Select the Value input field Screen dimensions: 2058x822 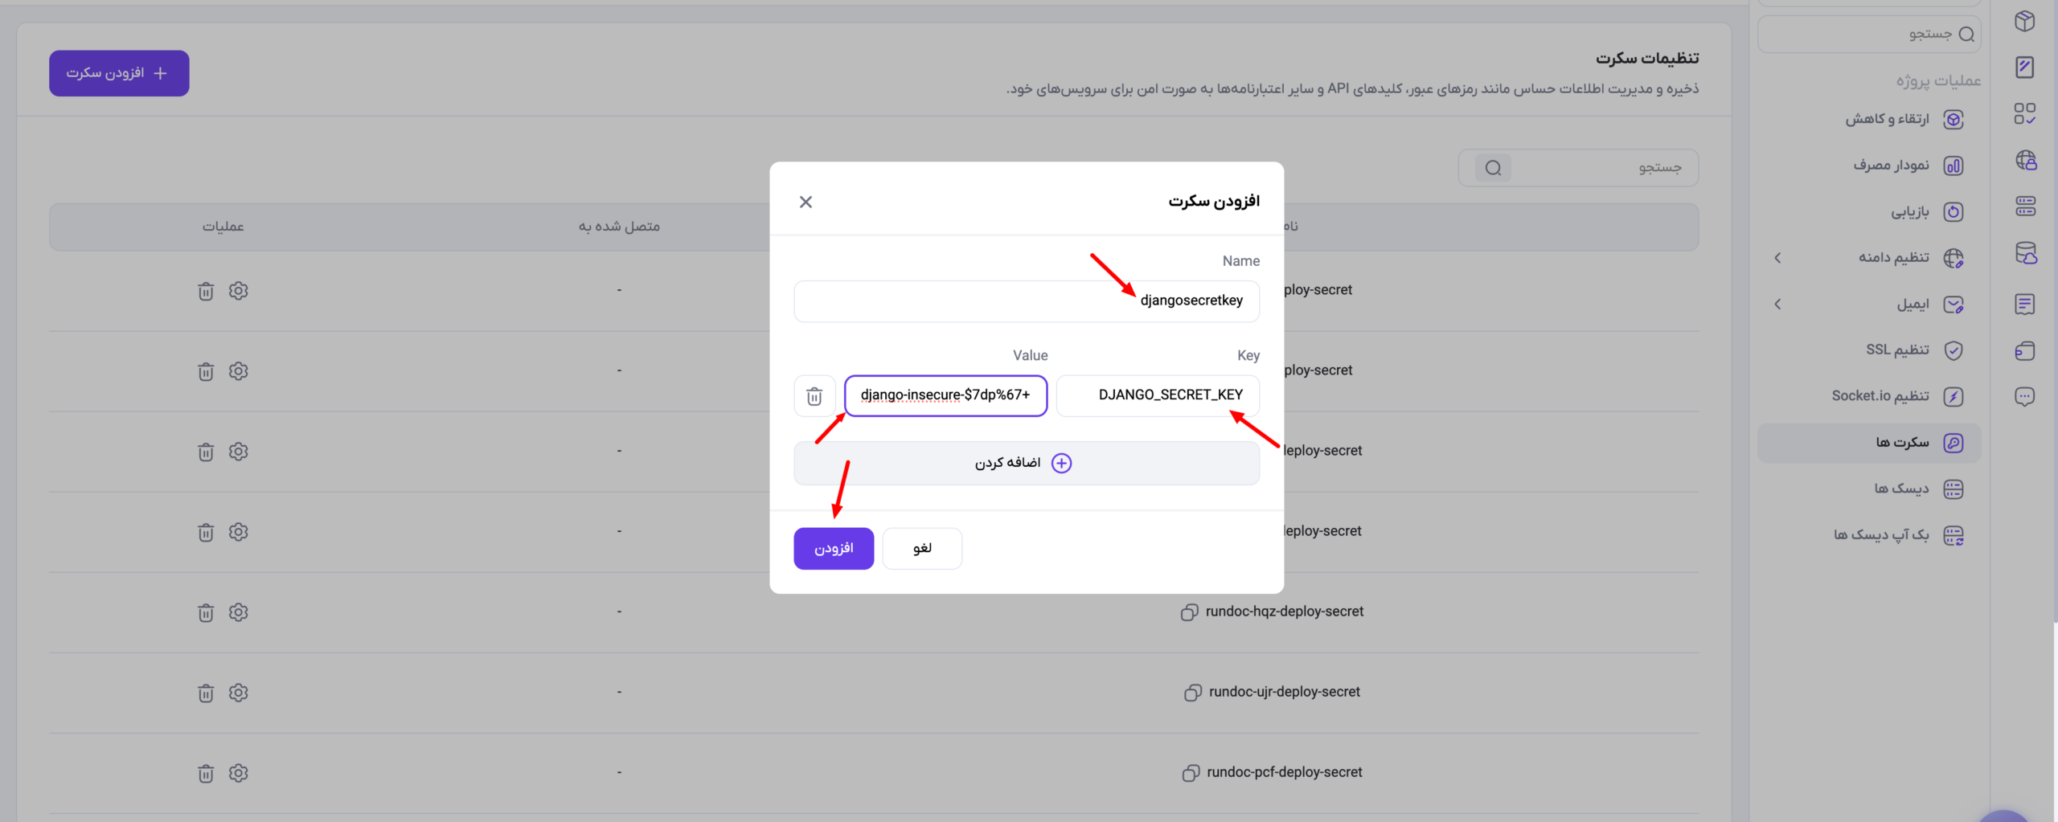[x=945, y=396]
